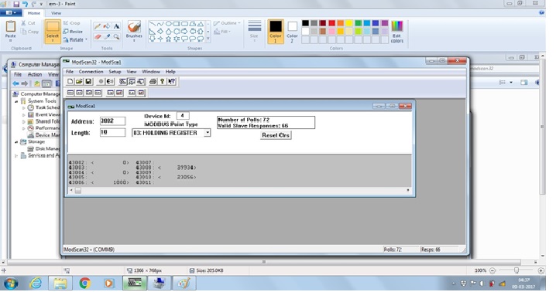Viewport: 556px width, 292px height.
Task: Collapse the System Tools tree node
Action: pos(16,101)
